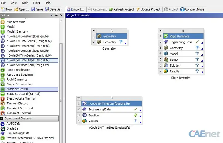This screenshot has height=143, width=223.
Task: Click 'Static Structural (Samcef)' toolbox entry
Action: [x=23, y=94]
